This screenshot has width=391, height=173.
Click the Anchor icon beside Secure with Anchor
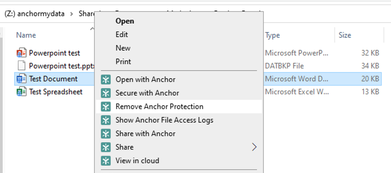106,93
